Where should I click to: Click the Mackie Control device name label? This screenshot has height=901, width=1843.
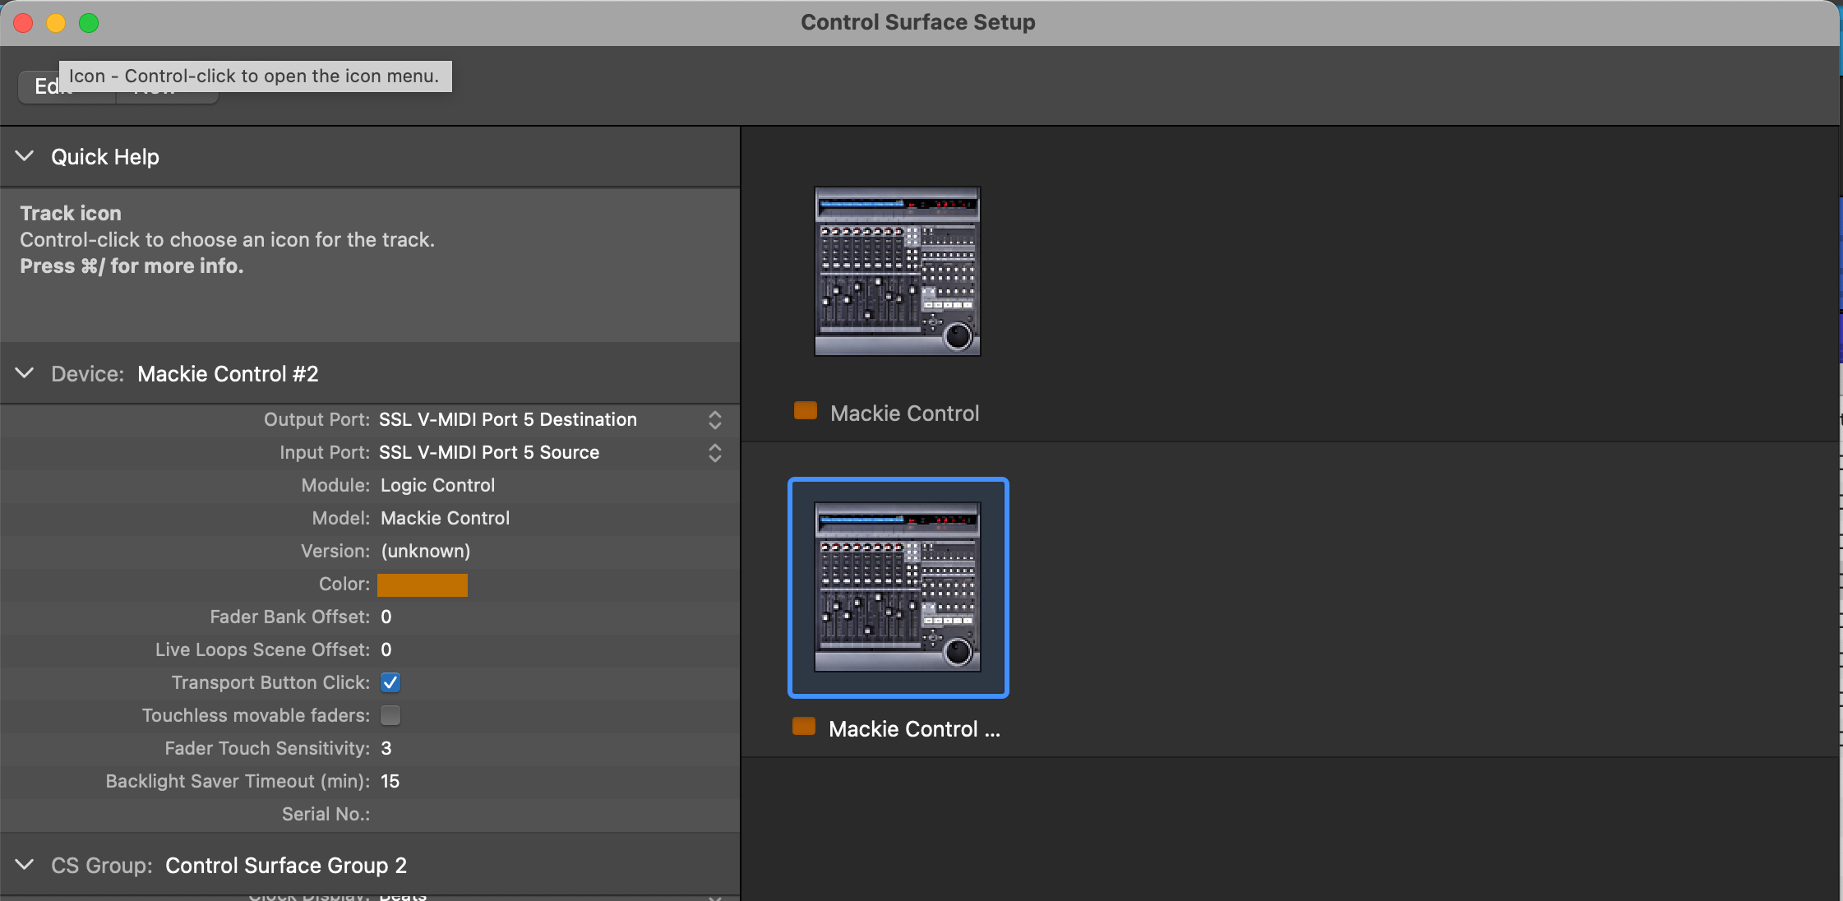pyautogui.click(x=905, y=414)
